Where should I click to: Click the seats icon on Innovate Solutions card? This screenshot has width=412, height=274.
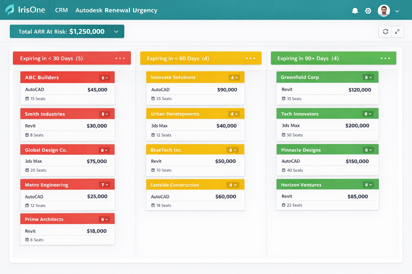coord(153,99)
